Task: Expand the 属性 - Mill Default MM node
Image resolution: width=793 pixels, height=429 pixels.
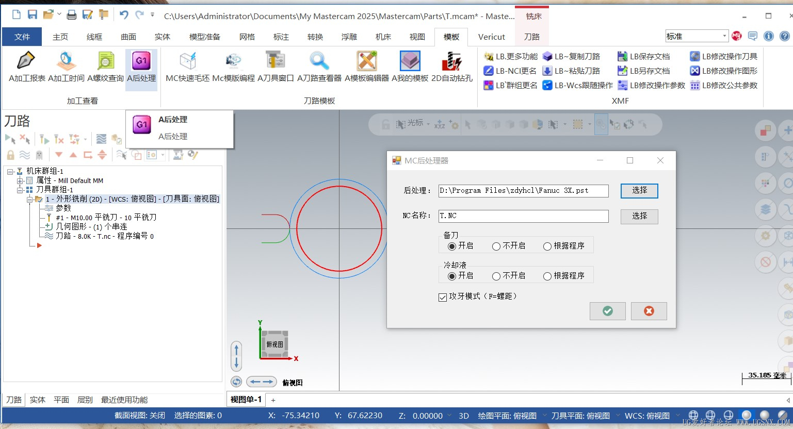Action: 20,181
